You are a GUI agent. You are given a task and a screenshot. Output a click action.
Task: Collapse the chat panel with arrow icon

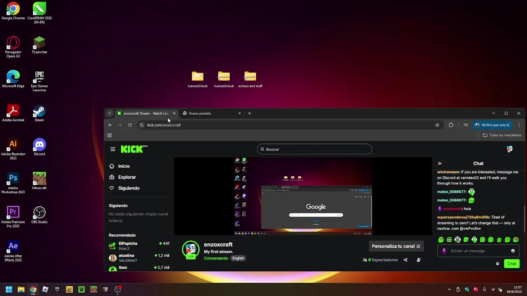(440, 164)
